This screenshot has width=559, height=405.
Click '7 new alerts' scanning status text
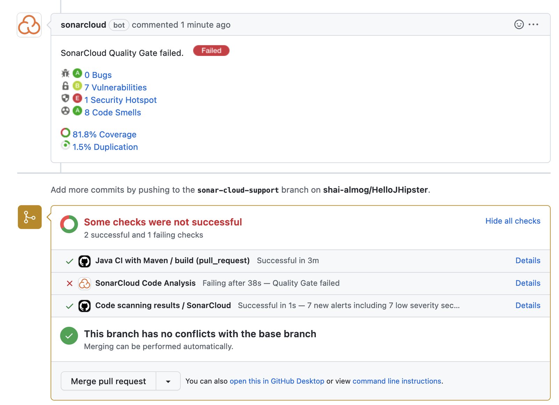click(349, 305)
